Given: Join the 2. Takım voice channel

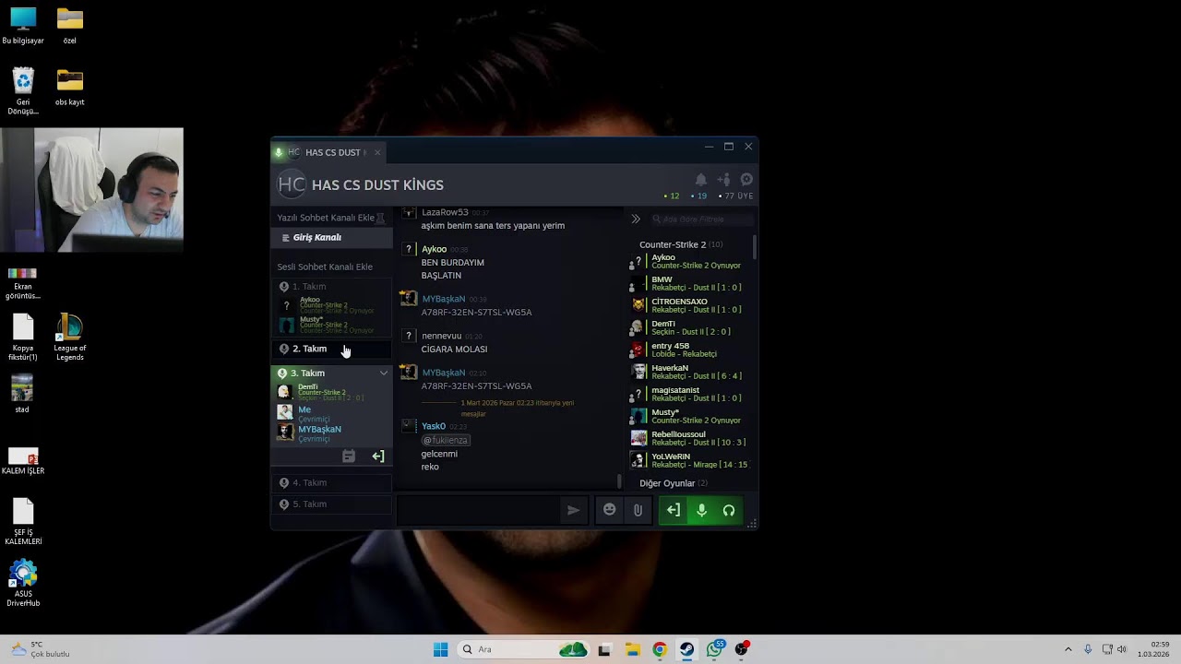Looking at the screenshot, I should tap(332, 349).
